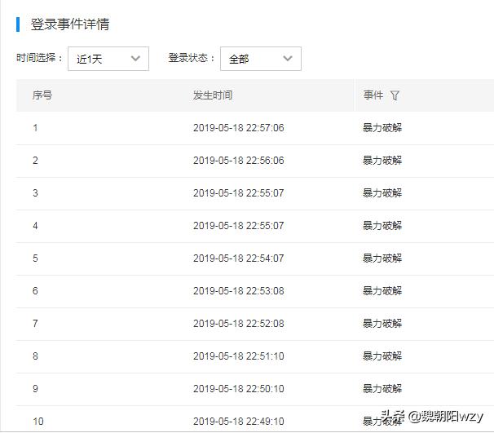The image size is (494, 433).
Task: Select the 发生时间 column header
Action: (x=213, y=95)
